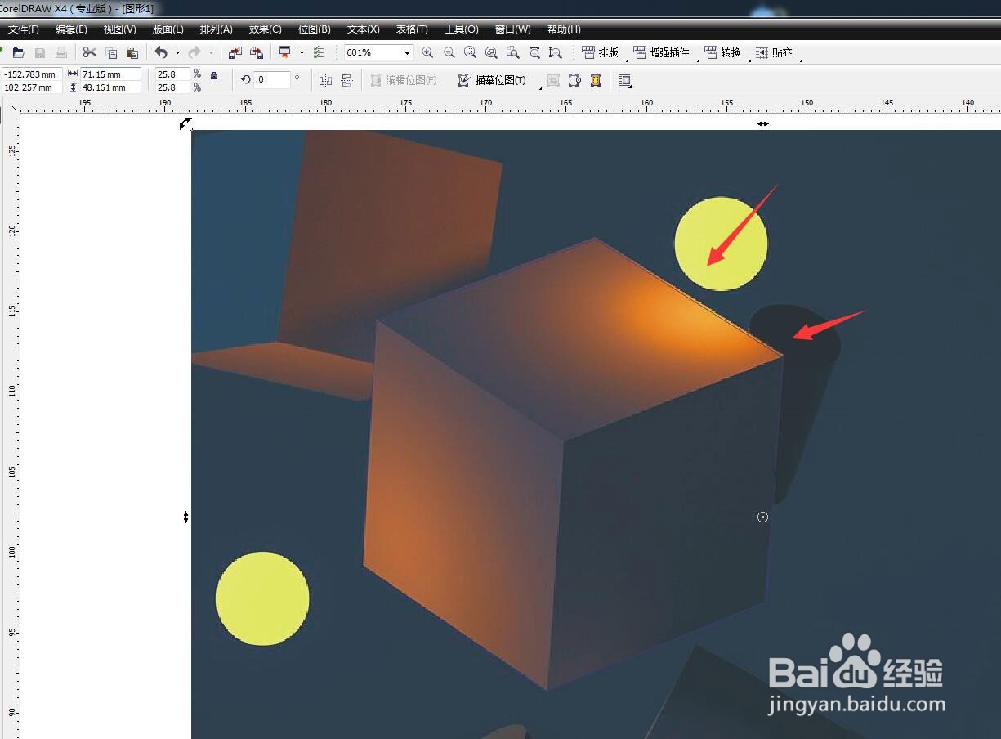
Task: Expand the Redo history dropdown arrow
Action: tap(211, 52)
